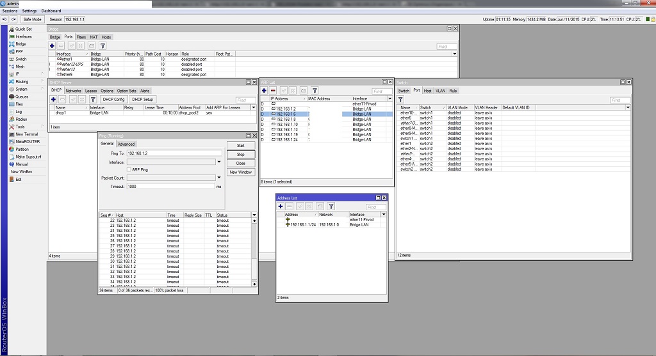The height and width of the screenshot is (356, 656).
Task: Select ARP entry 192.168.1.10
Action: [x=326, y=125]
